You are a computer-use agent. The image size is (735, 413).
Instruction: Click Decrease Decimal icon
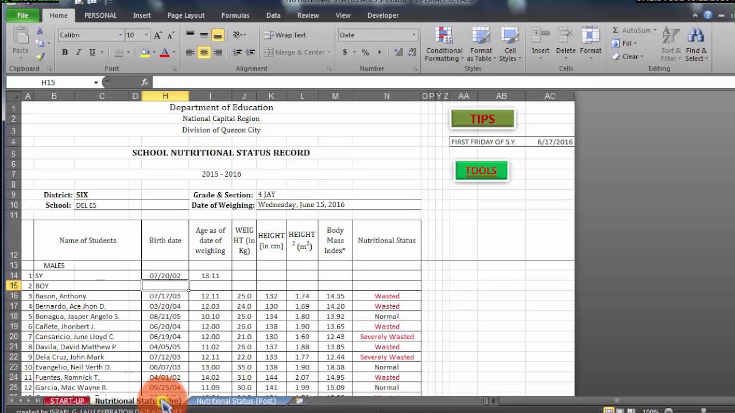tap(412, 52)
